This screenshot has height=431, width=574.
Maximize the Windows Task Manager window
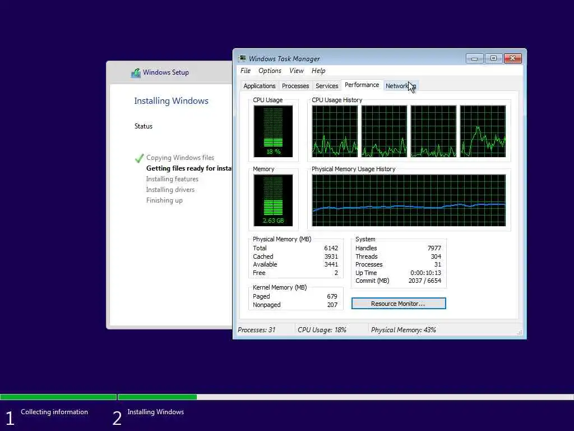(x=493, y=58)
